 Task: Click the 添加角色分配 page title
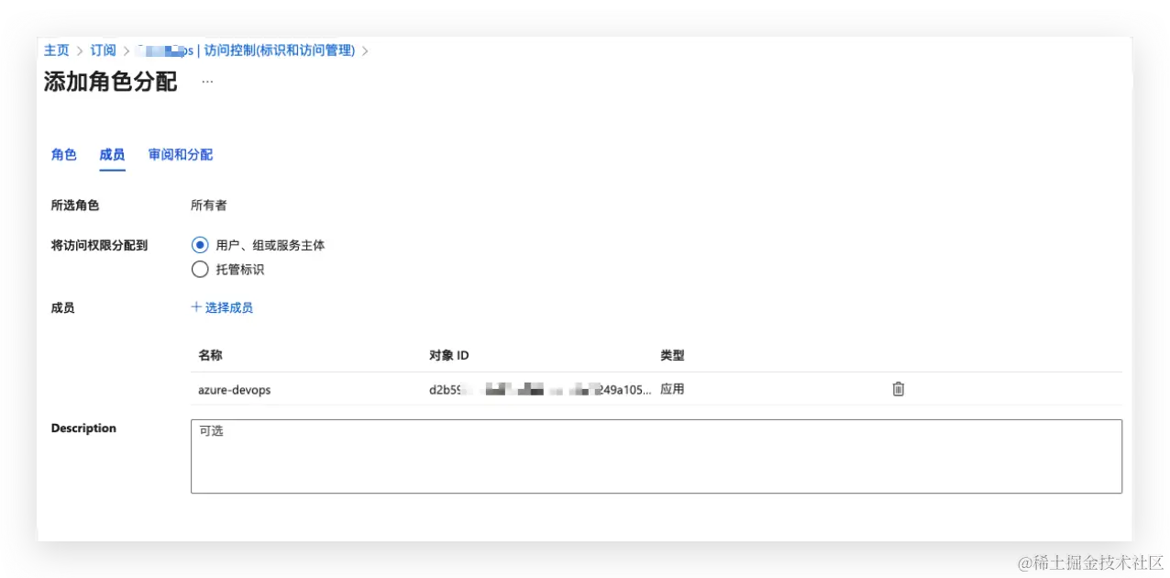[x=110, y=82]
